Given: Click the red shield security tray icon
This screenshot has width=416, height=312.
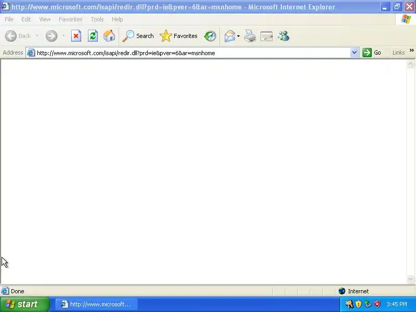Looking at the screenshot, I should [x=377, y=304].
